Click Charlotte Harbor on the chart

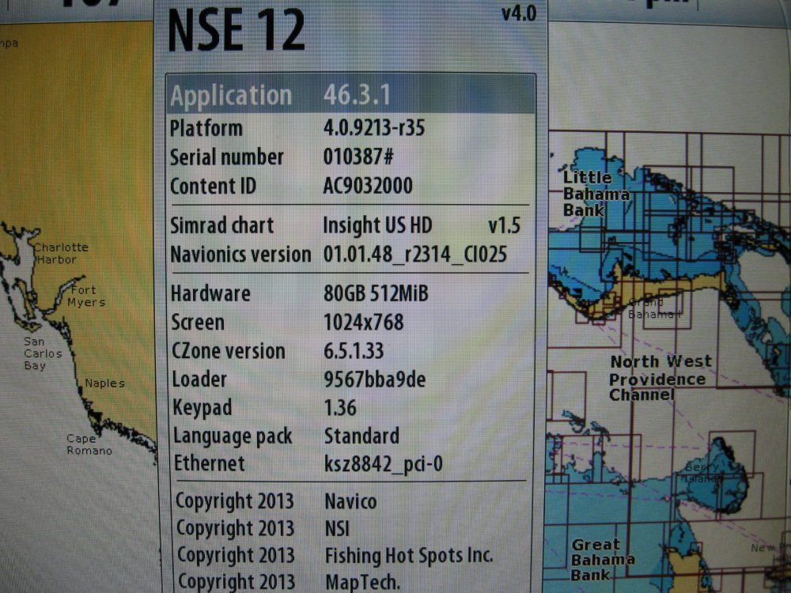point(61,253)
